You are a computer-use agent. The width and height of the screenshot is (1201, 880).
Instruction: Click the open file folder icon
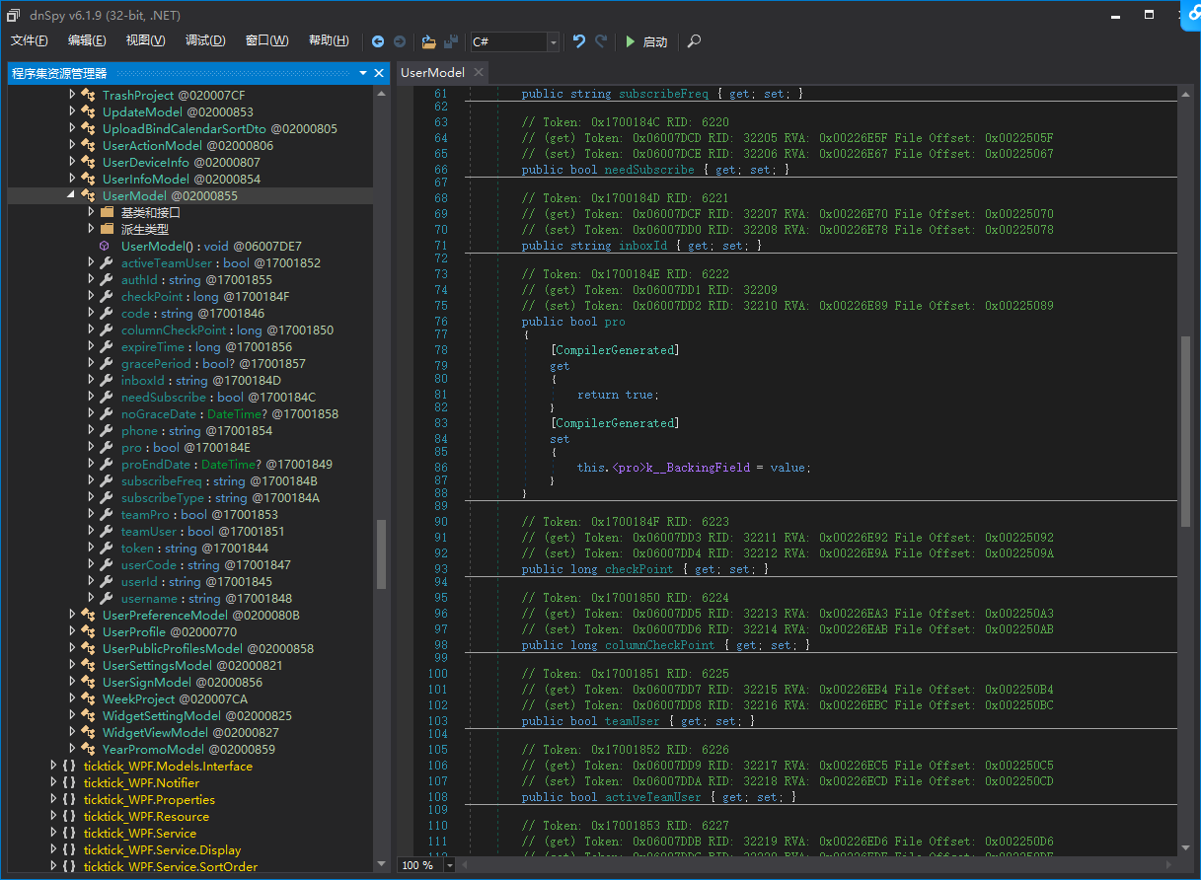[428, 41]
